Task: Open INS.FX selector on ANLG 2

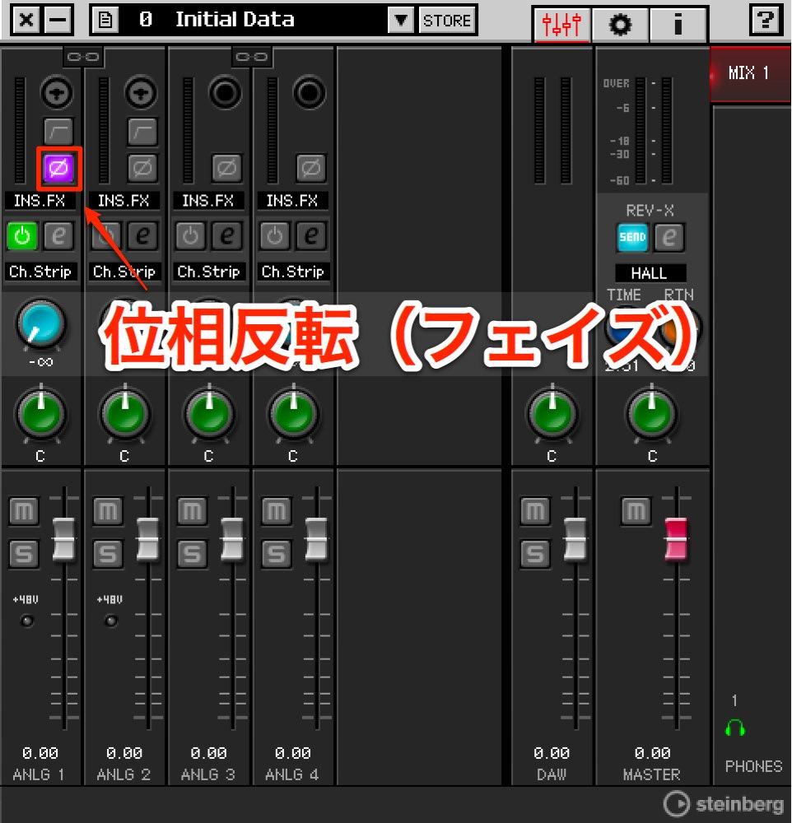Action: (x=124, y=201)
